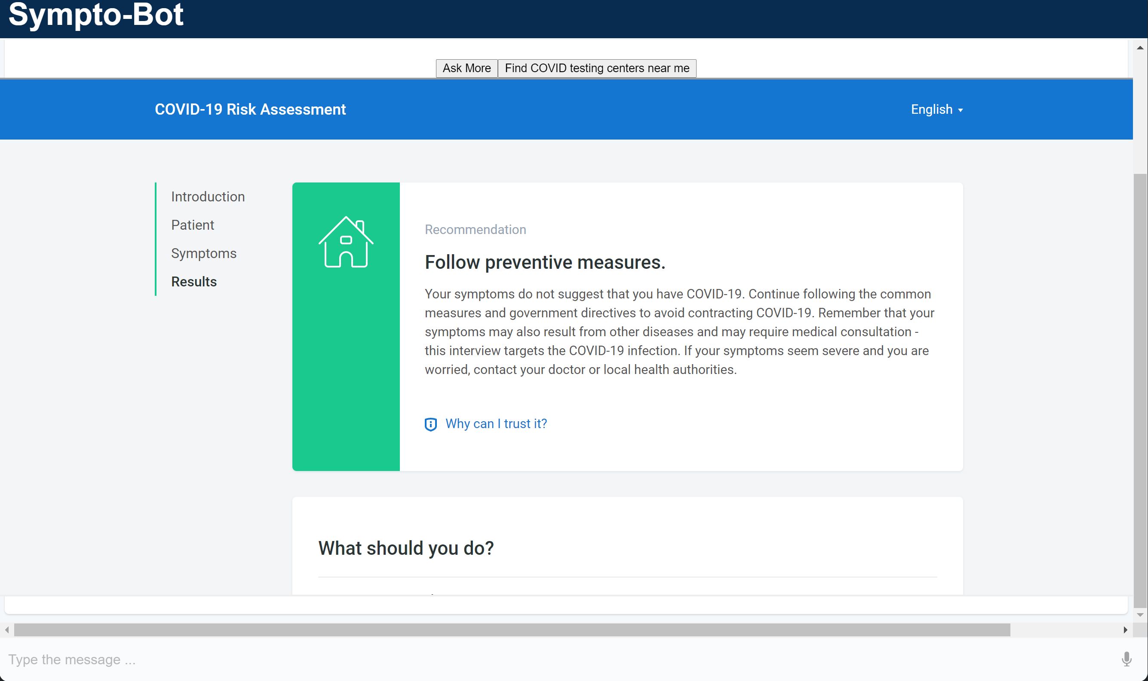
Task: Click the horizontal scrollbar thumb
Action: coord(512,629)
